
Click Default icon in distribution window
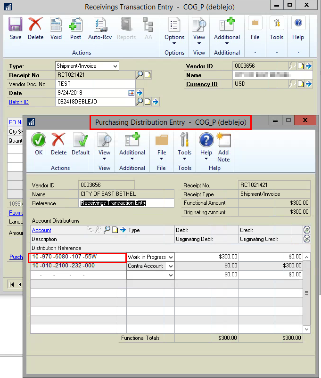pos(81,144)
